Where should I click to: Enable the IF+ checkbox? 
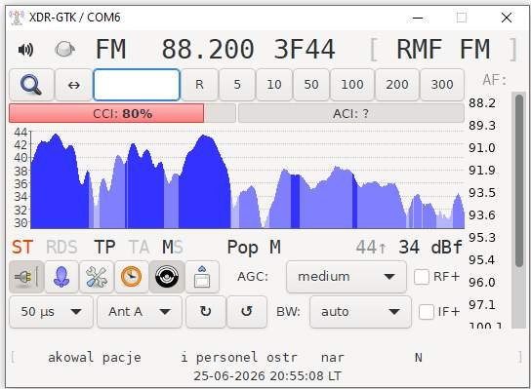click(x=427, y=312)
